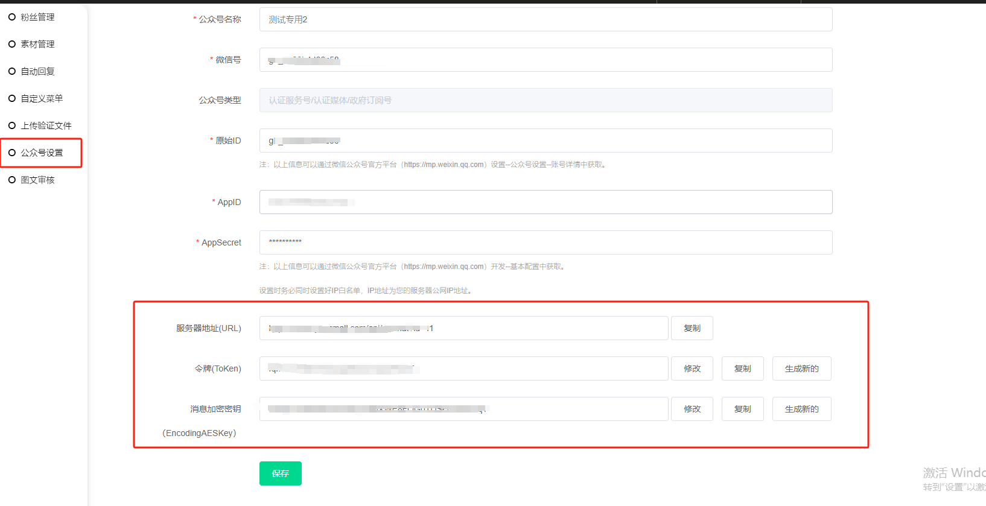The image size is (986, 506).
Task: Go to 自动回复 menu entry
Action: (x=37, y=72)
